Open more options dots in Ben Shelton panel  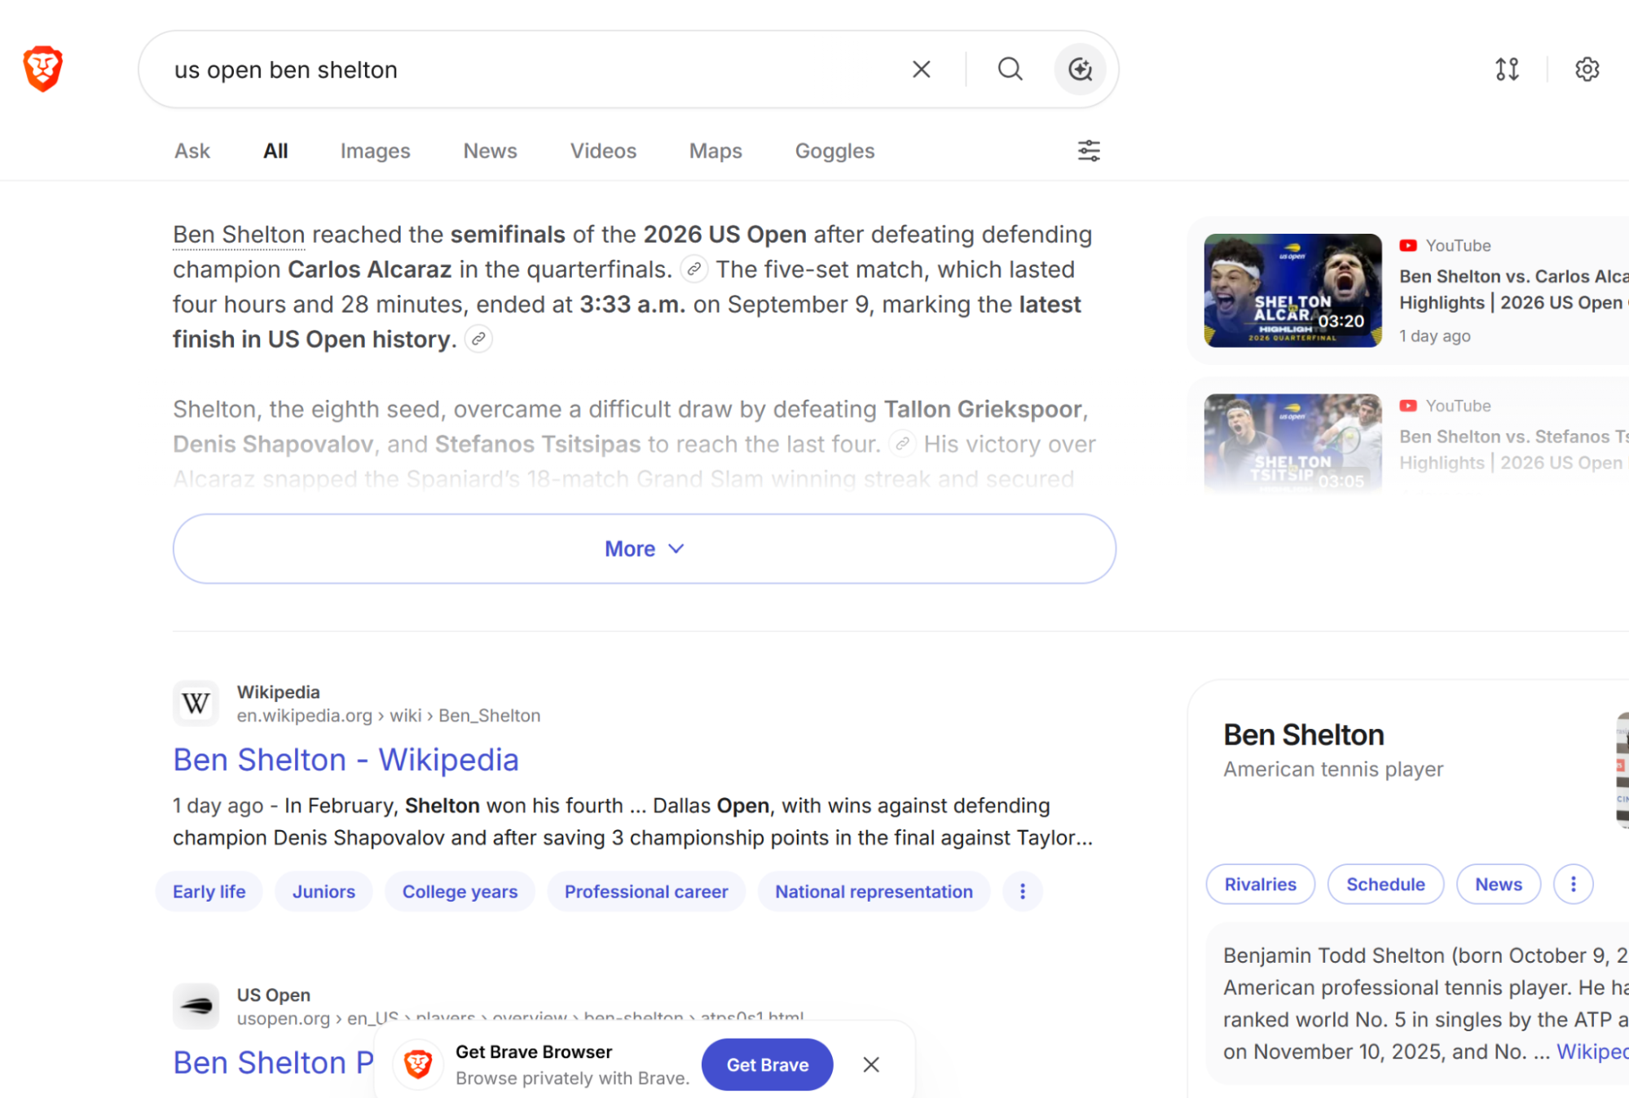(1573, 884)
